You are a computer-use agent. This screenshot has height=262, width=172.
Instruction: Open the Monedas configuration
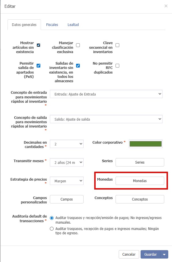click(x=139, y=181)
